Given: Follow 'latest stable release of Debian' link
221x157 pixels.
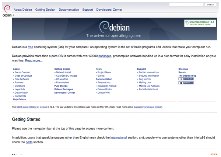Looking at the screenshot, I should click(32, 107).
